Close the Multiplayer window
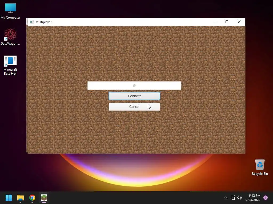Image resolution: width=273 pixels, height=204 pixels. [239, 22]
